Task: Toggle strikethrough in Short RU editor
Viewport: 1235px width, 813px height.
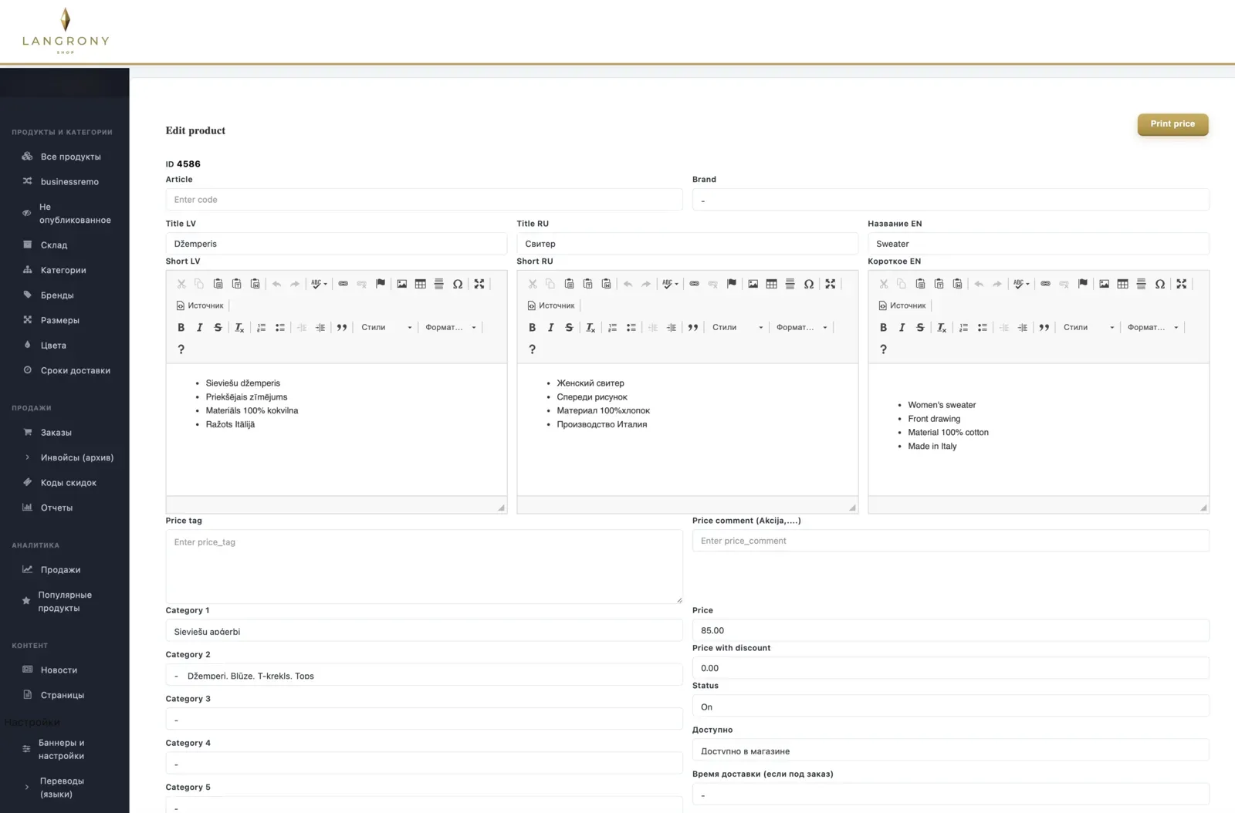Action: coord(570,328)
